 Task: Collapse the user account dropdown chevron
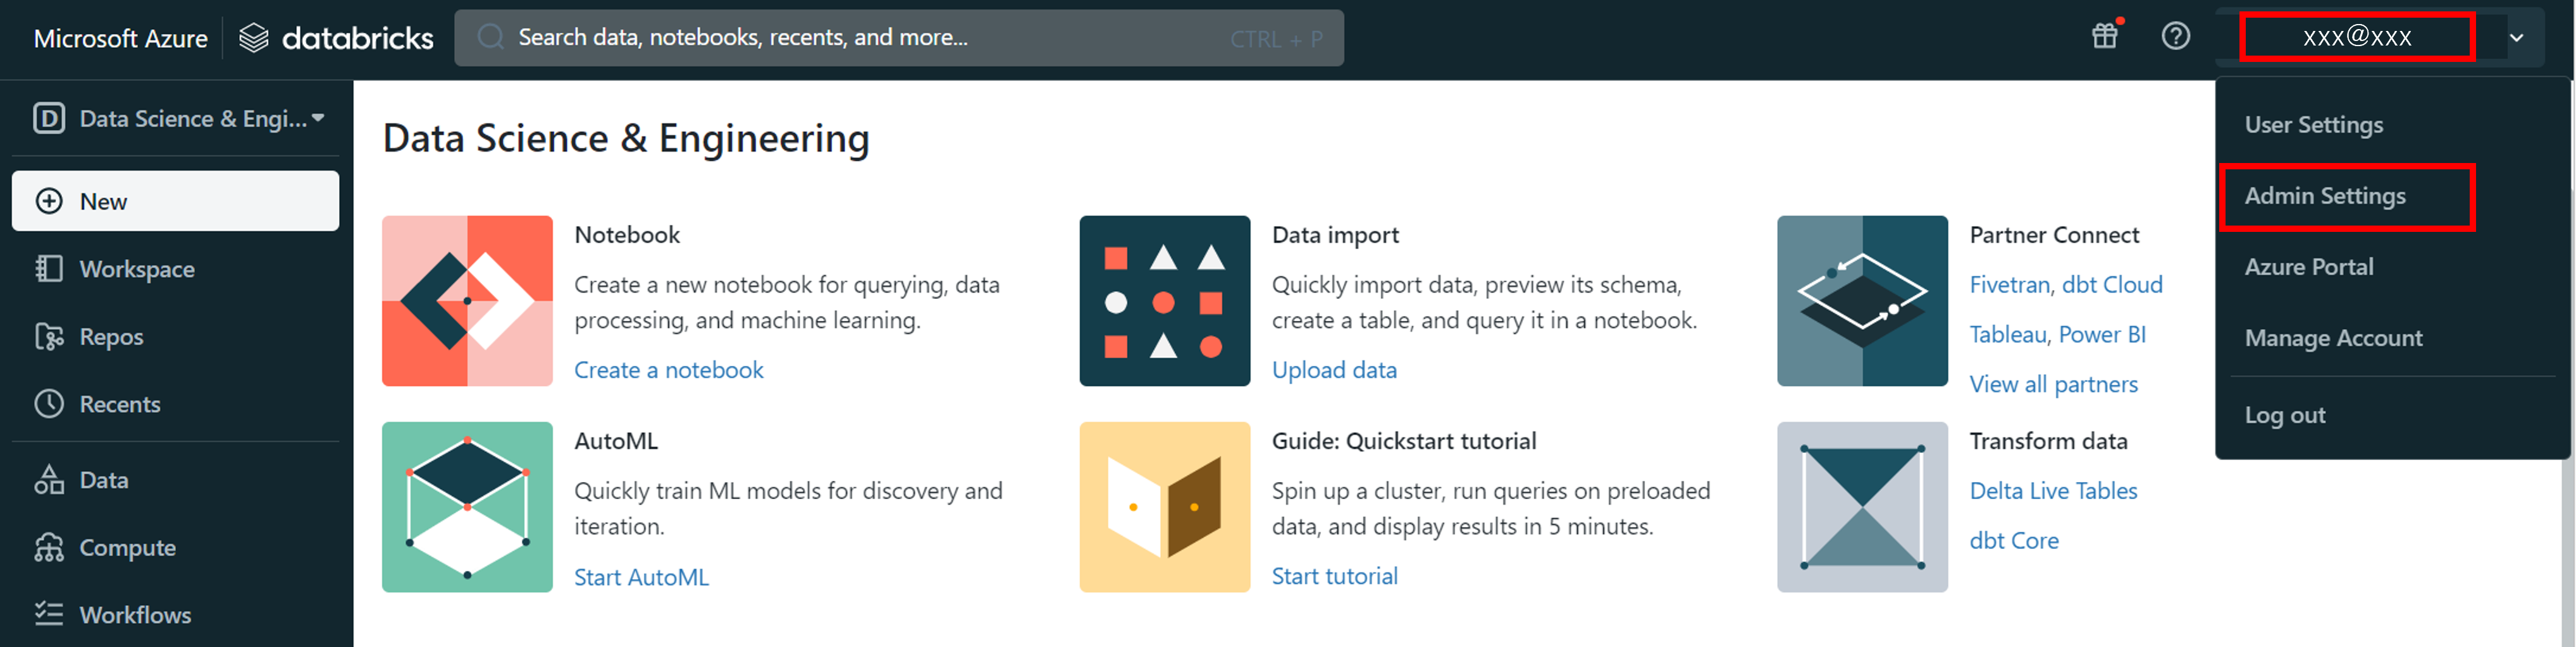(2516, 38)
